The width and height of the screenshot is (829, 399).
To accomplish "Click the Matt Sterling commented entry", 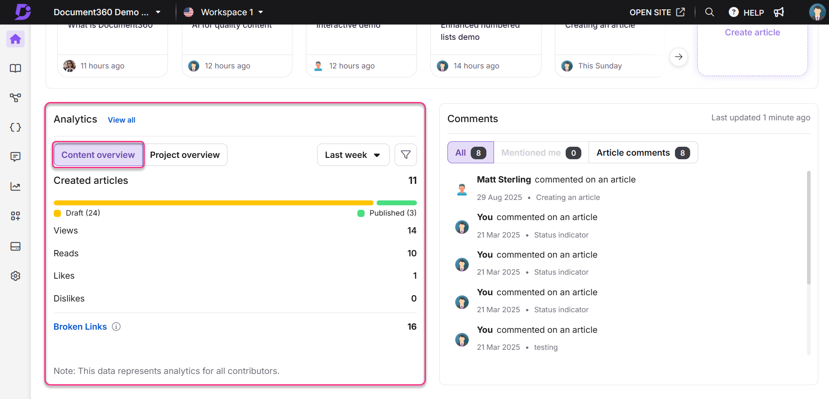I will (556, 179).
